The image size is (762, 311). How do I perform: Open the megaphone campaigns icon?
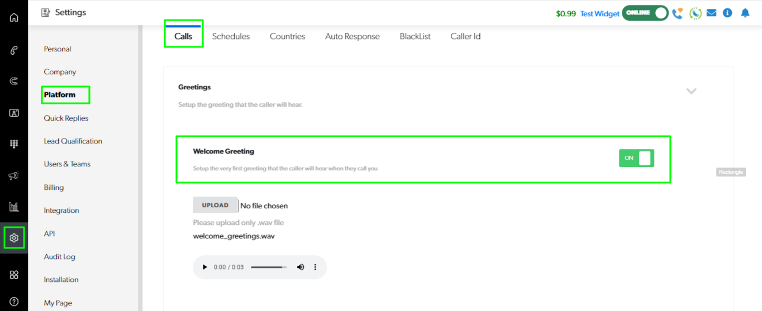(x=14, y=176)
